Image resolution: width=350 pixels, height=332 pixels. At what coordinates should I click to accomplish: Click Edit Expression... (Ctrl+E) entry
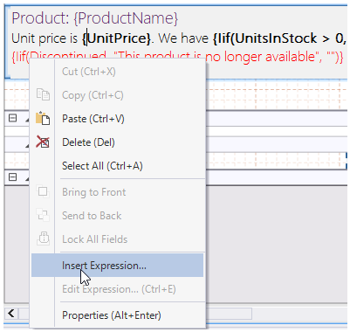[x=117, y=289]
